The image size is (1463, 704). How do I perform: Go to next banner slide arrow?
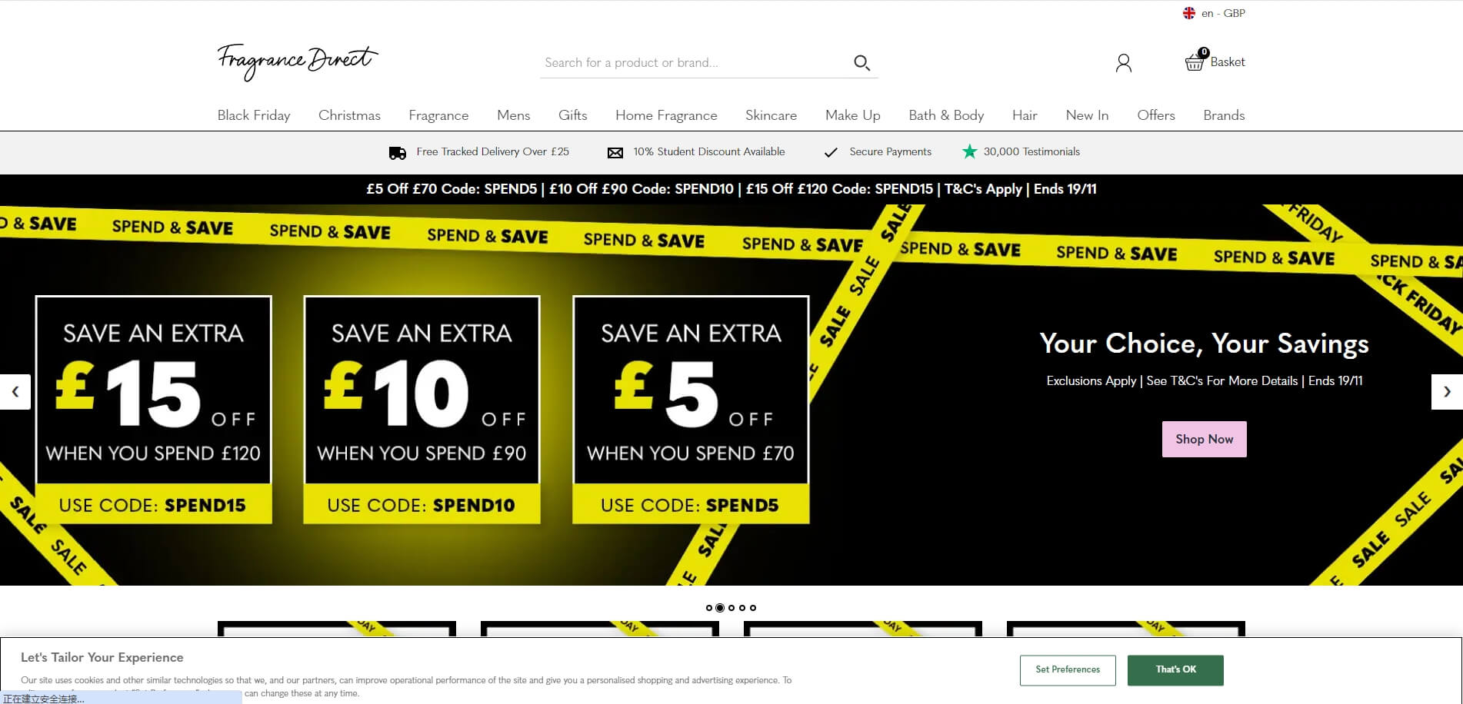pyautogui.click(x=1447, y=392)
